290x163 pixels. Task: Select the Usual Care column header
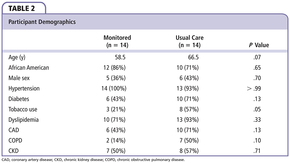click(189, 41)
